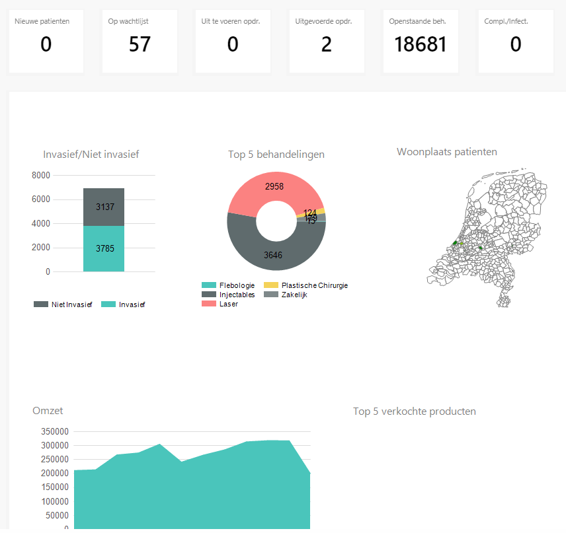Toggle the Niet Invasief legend swatch

click(x=41, y=304)
